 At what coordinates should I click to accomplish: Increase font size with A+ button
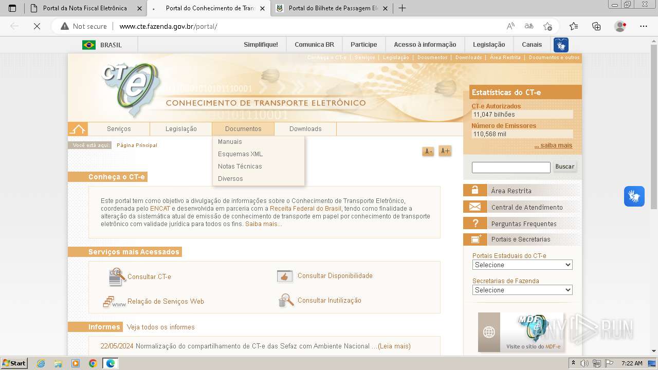coord(445,151)
